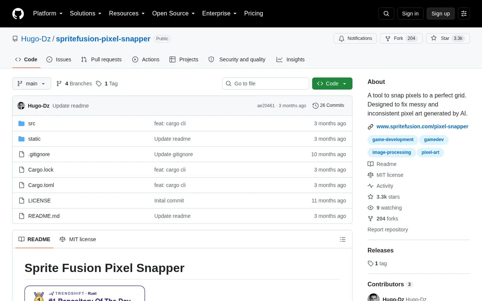The height and width of the screenshot is (301, 482).
Task: Focus the Go to file field
Action: 265,84
